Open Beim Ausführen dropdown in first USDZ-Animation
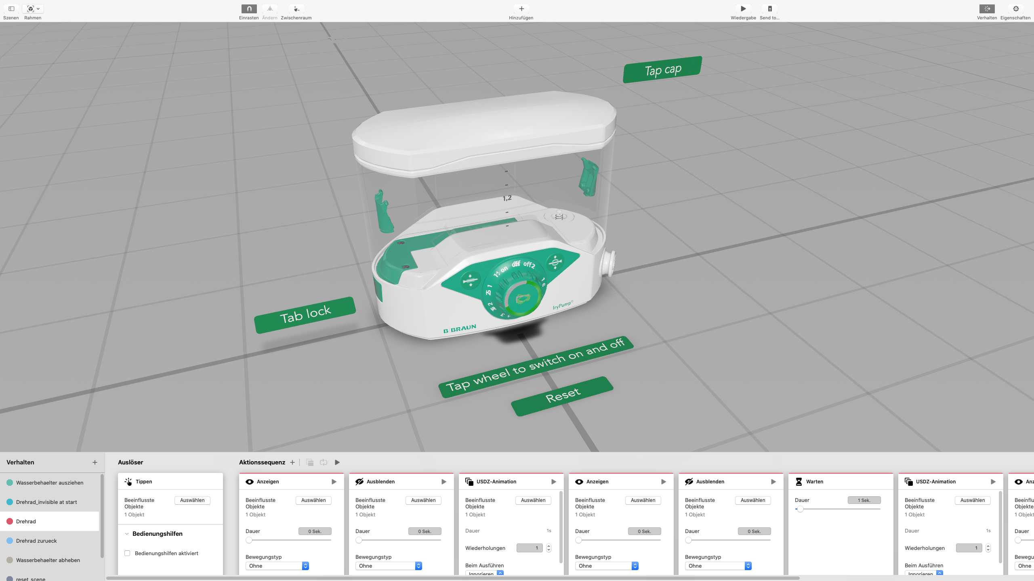Image resolution: width=1034 pixels, height=581 pixels. pyautogui.click(x=485, y=573)
